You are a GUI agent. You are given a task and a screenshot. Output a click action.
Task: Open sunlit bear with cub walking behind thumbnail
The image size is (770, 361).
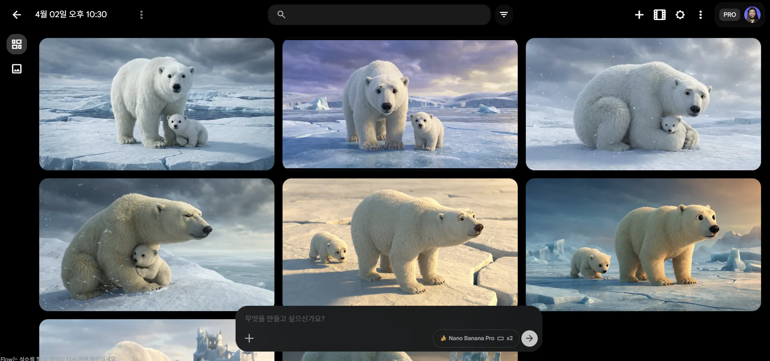point(400,242)
